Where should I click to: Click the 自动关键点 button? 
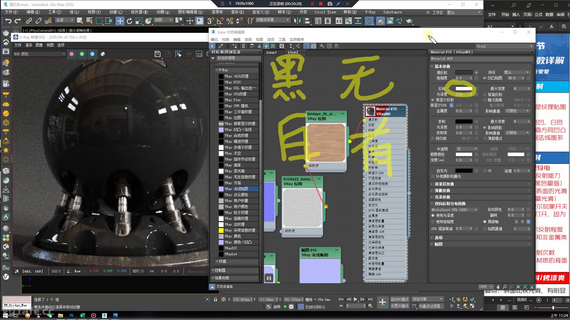pos(400,299)
